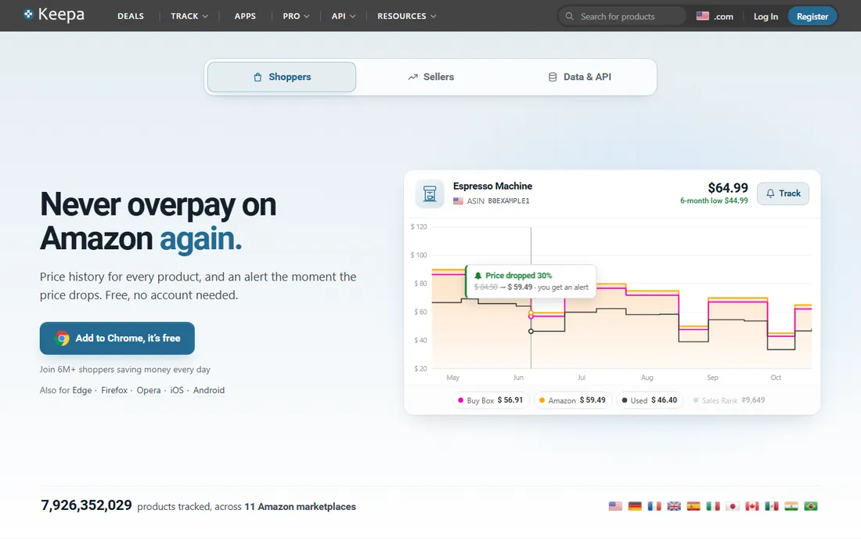Toggle the Amazon price series legend
This screenshot has width=861, height=539.
click(573, 400)
